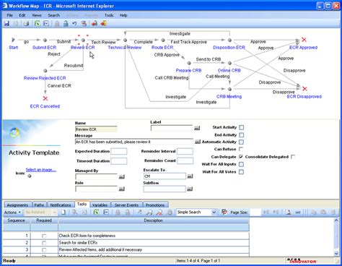This screenshot has width=342, height=266.
Task: Open the Message field ellipsis button
Action: (x=198, y=142)
